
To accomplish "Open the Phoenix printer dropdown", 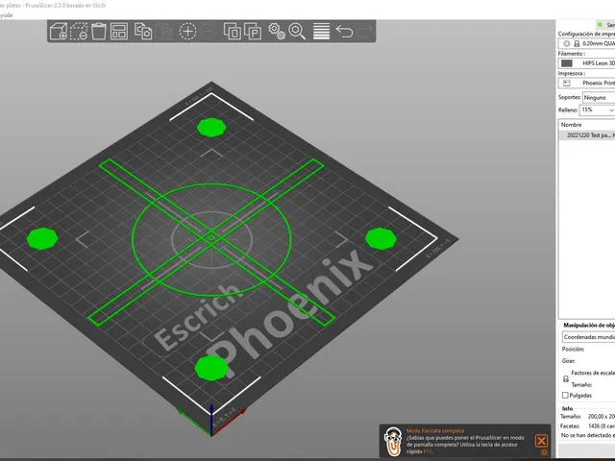I will 587,84.
